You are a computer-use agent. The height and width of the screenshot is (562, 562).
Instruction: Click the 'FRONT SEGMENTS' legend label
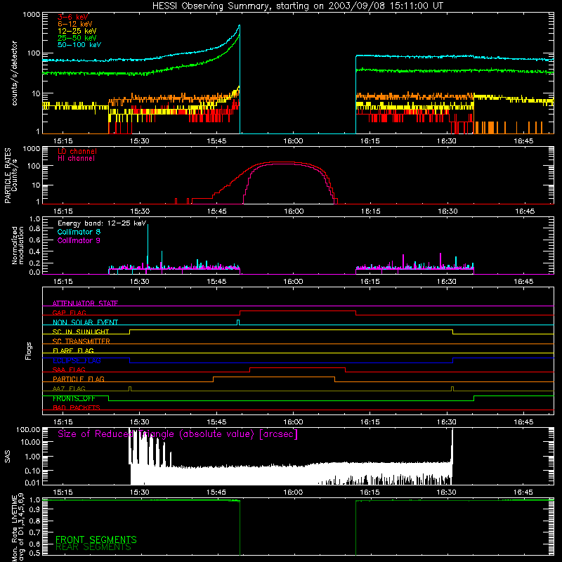pyautogui.click(x=96, y=540)
